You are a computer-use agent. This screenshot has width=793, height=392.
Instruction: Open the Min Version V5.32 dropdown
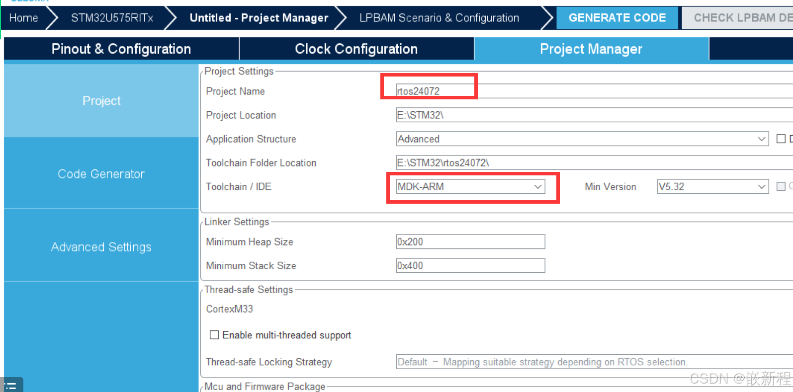[x=712, y=187]
